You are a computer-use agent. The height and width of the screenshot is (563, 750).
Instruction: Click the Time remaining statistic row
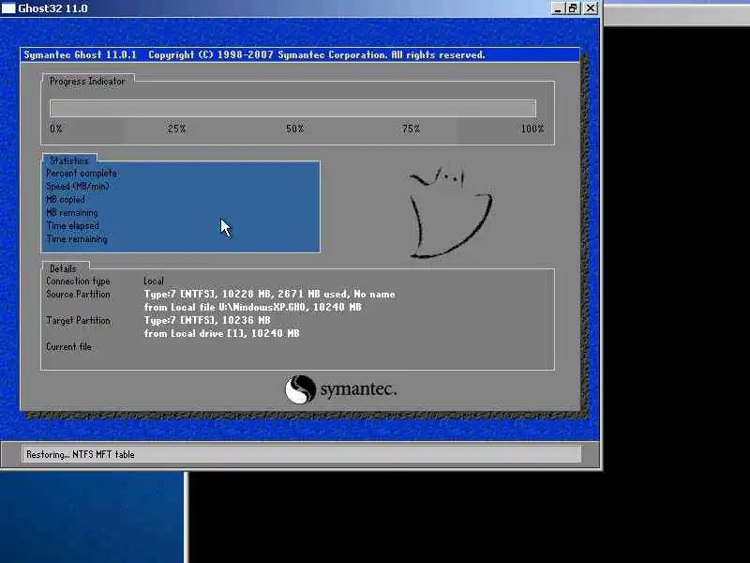tap(77, 239)
